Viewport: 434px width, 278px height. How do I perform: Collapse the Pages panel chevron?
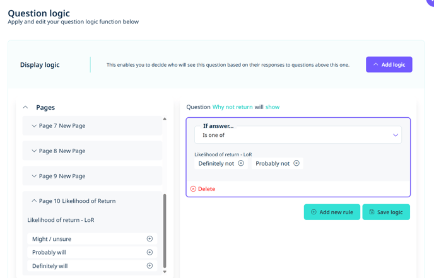[26, 108]
